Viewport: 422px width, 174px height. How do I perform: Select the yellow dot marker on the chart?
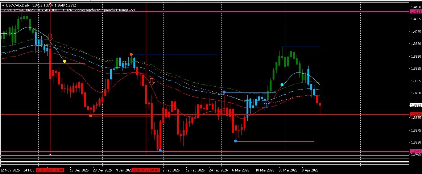tap(65, 61)
